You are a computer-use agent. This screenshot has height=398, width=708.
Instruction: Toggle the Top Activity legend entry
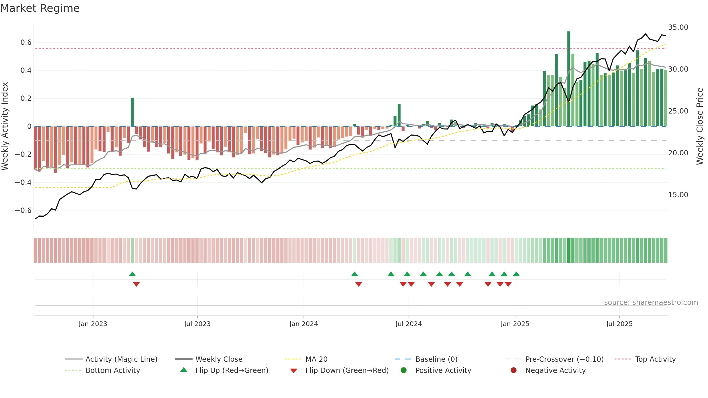coord(645,359)
